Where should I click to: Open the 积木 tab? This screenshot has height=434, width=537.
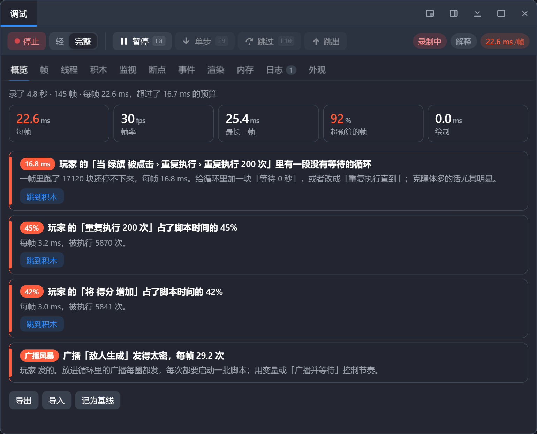tap(99, 70)
